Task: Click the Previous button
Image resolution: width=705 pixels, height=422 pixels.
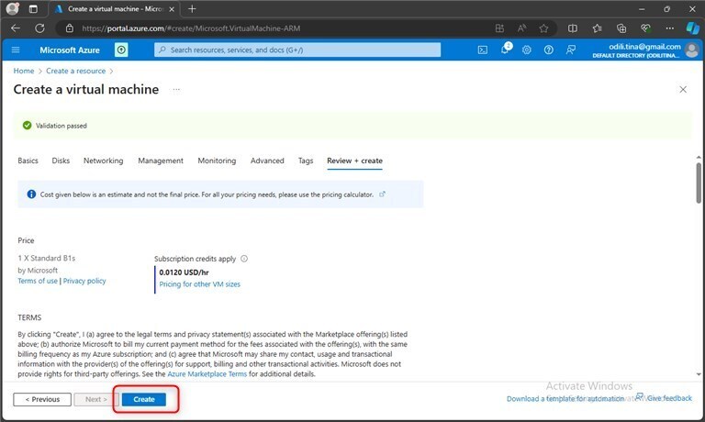Action: pyautogui.click(x=42, y=399)
